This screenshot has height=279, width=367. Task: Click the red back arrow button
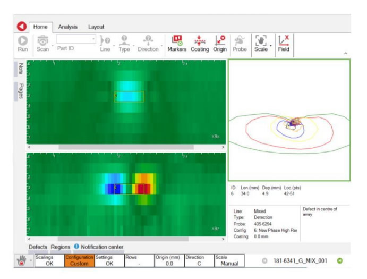coord(22,26)
